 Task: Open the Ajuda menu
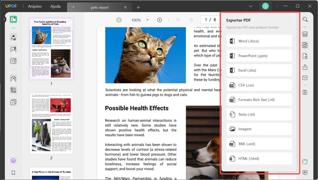(55, 6)
